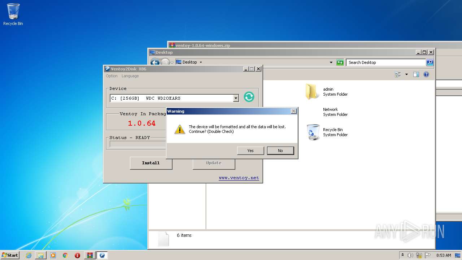The image size is (462, 260).
Task: Click the volume speaker tray icon
Action: 410,255
